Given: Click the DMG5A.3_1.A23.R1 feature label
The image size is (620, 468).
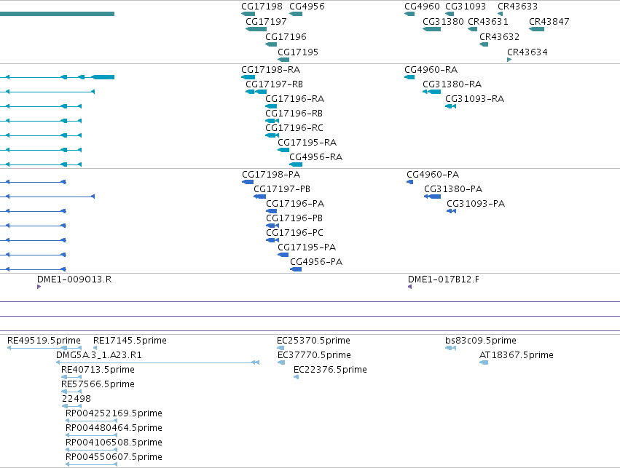Looking at the screenshot, I should click(99, 355).
